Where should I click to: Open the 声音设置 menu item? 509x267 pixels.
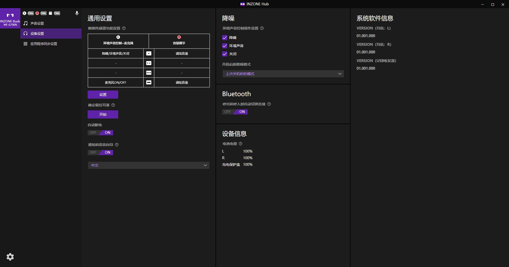37,23
